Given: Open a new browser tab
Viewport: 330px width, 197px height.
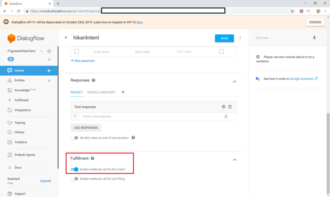Looking at the screenshot, I should pyautogui.click(x=58, y=4).
